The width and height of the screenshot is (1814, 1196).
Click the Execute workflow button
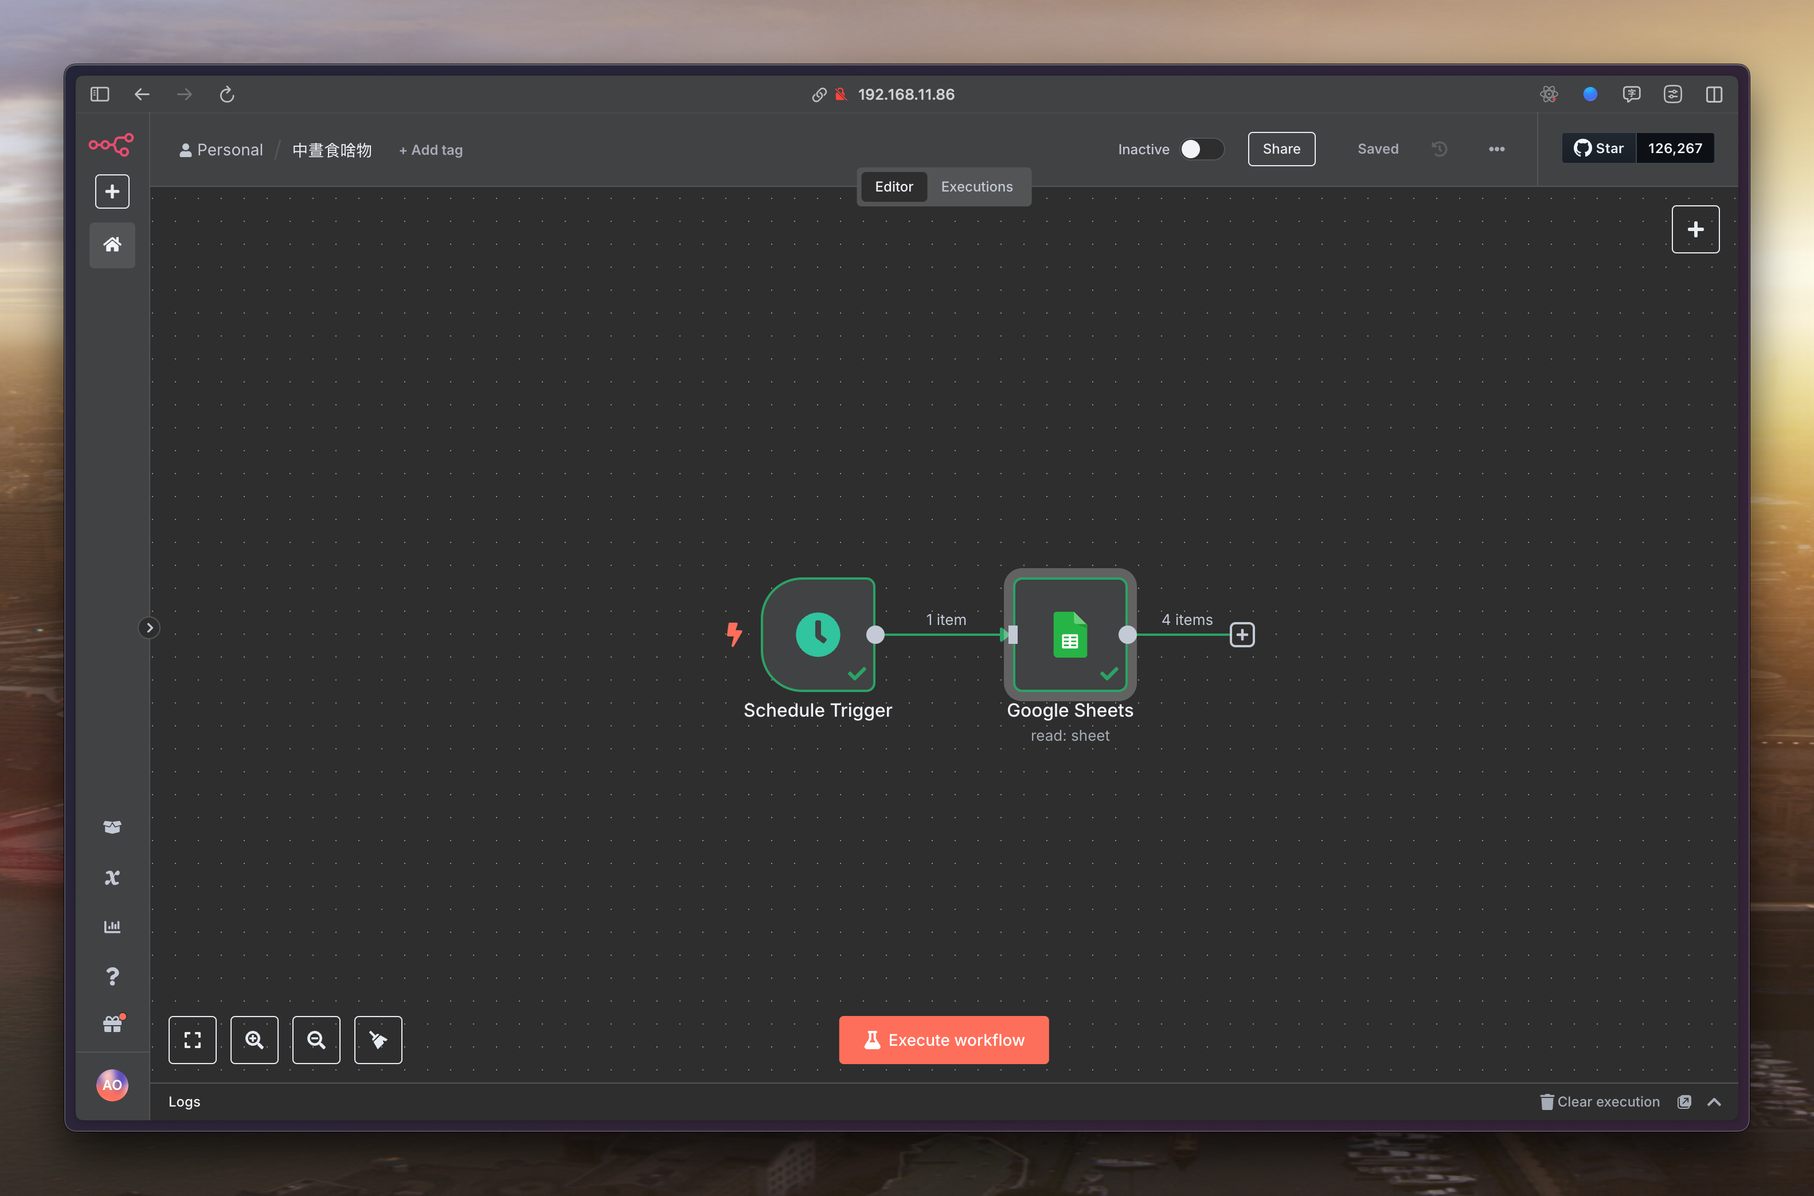pyautogui.click(x=943, y=1039)
